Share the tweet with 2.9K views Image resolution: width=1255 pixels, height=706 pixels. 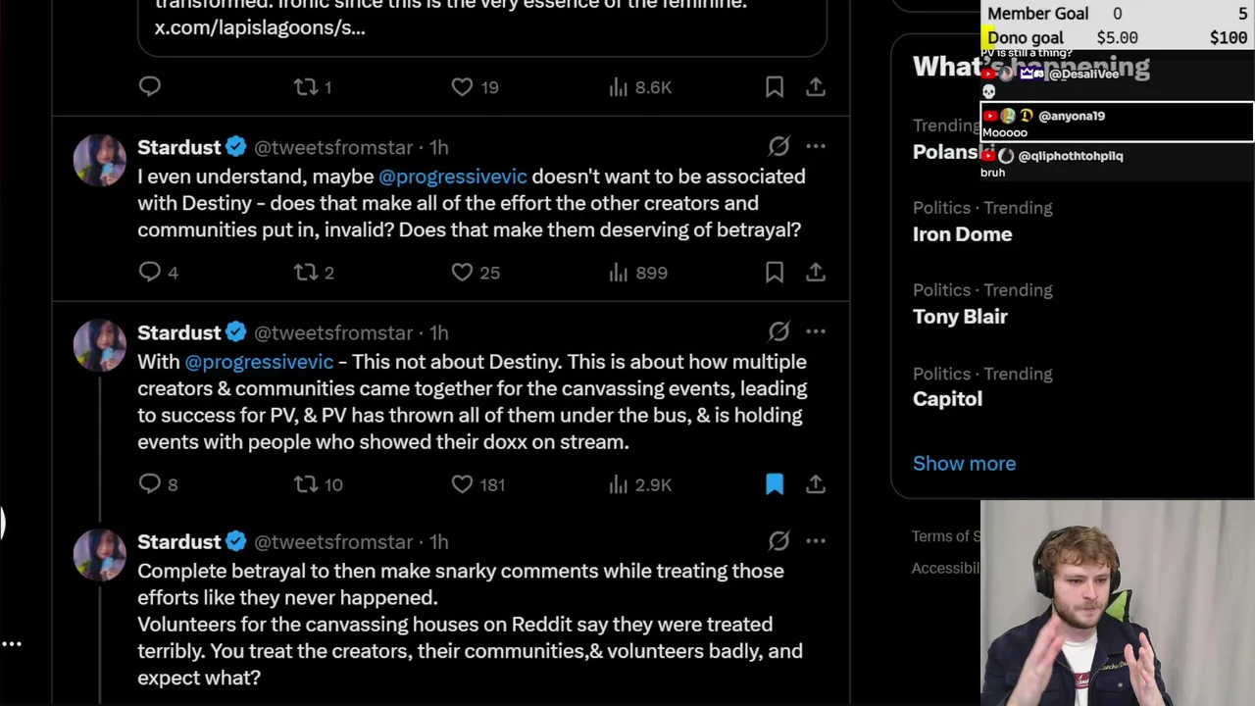(816, 483)
